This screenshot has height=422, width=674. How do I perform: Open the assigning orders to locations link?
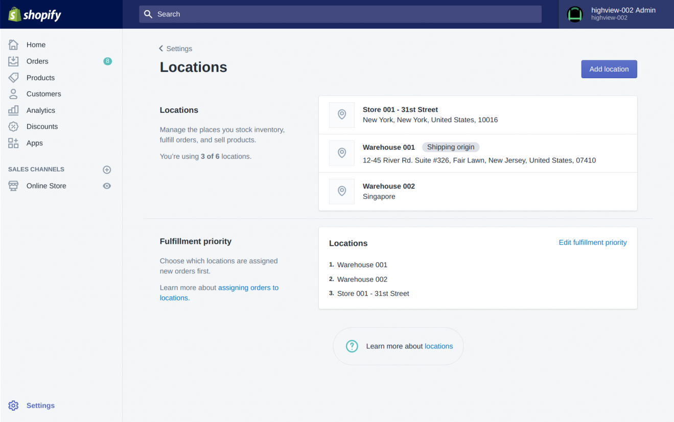click(248, 288)
